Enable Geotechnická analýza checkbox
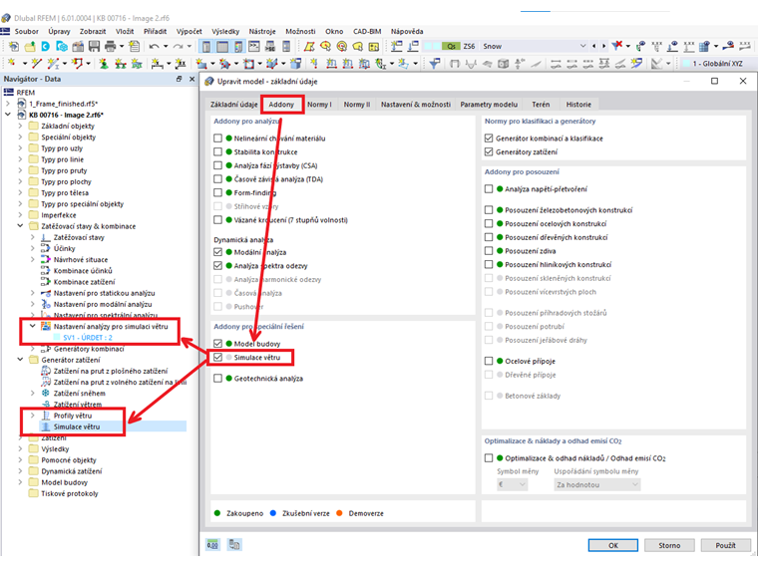The image size is (758, 568). click(218, 379)
